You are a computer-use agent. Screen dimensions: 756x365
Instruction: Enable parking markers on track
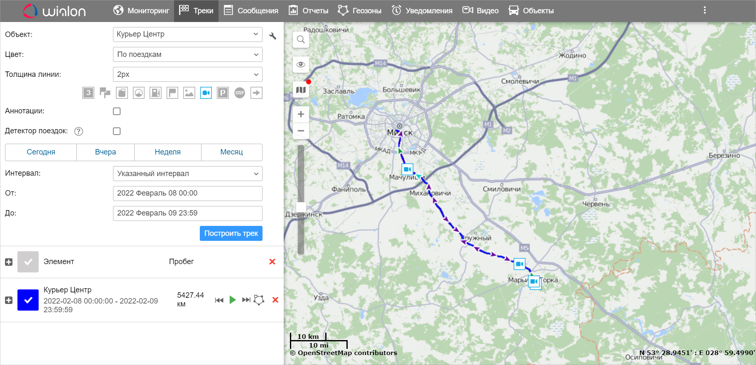pyautogui.click(x=223, y=93)
